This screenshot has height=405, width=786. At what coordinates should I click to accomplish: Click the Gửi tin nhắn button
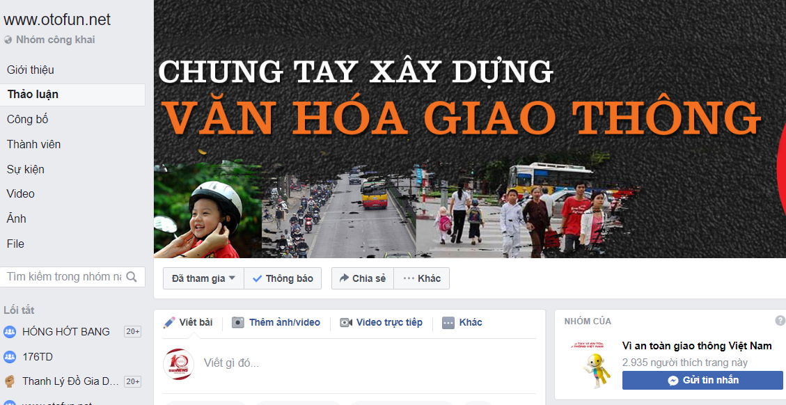point(702,381)
